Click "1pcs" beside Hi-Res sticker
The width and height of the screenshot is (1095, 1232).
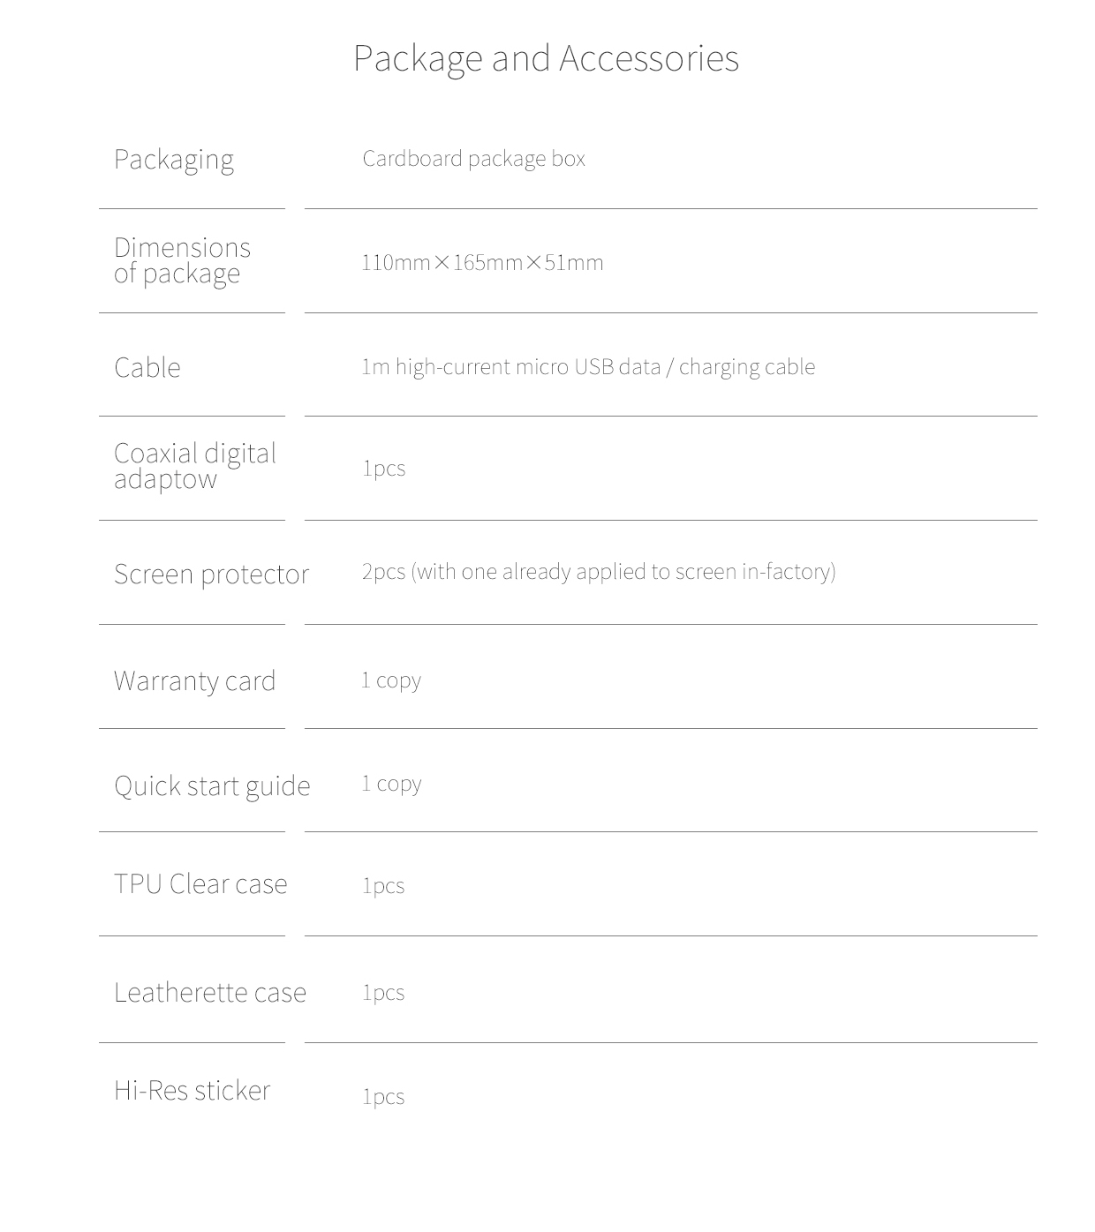(x=383, y=1097)
